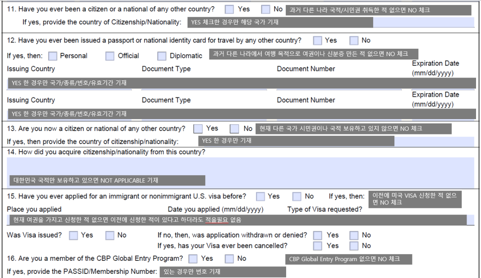The image size is (481, 278).
Task: Check No for question 12 foreign passport issued
Action: pyautogui.click(x=354, y=41)
